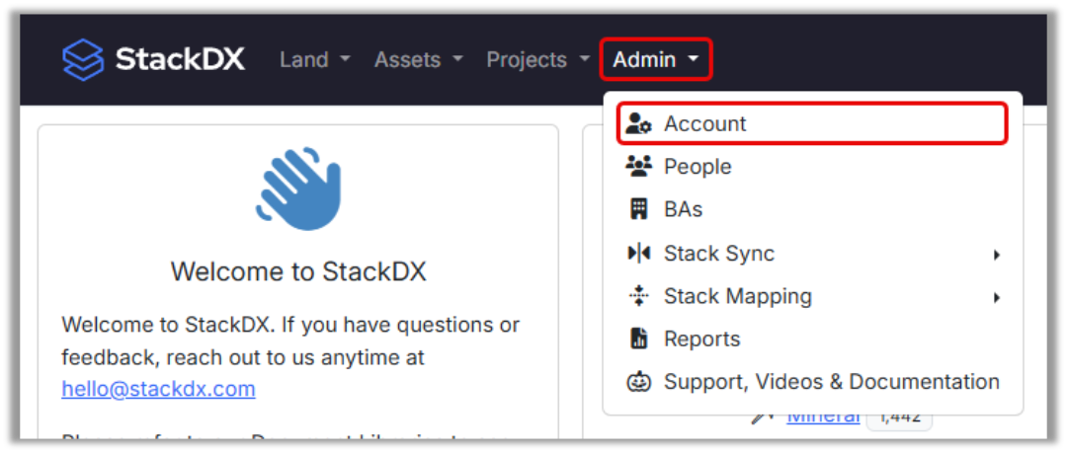
Task: Click the Support smiley face icon
Action: [x=639, y=382]
